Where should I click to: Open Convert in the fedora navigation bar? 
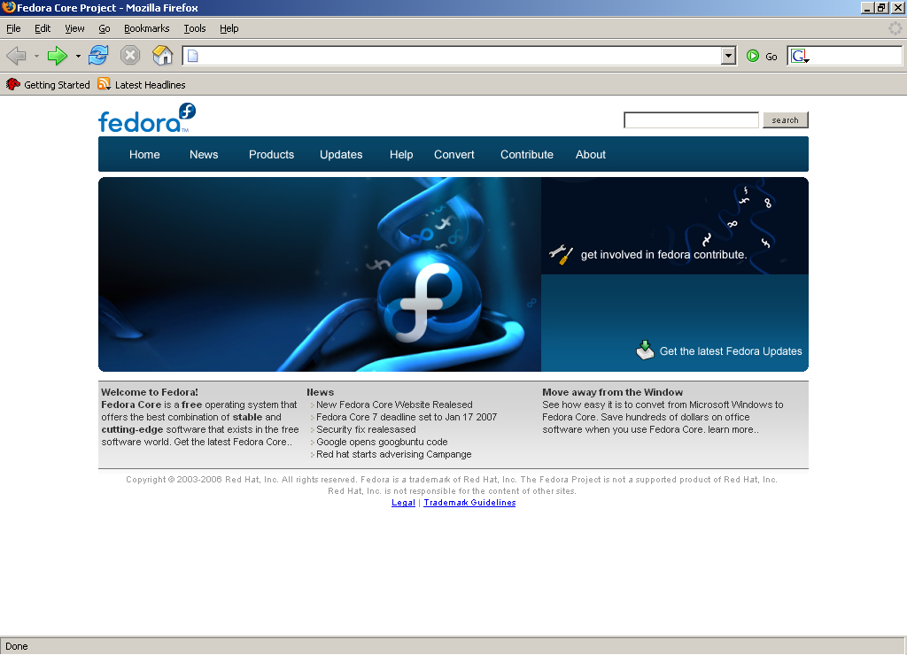point(454,154)
